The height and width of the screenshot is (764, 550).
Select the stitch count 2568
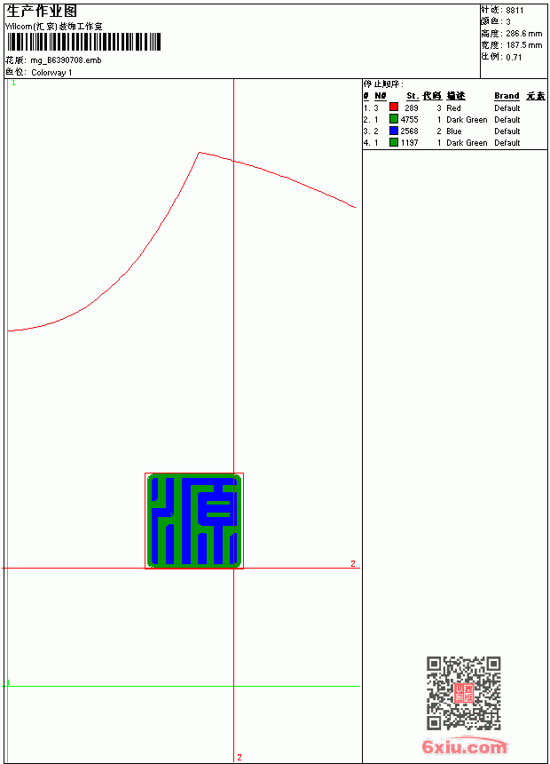click(x=409, y=131)
